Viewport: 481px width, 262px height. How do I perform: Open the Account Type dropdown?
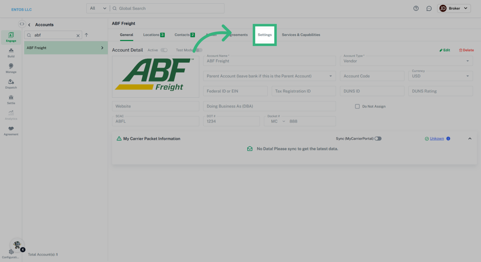click(406, 61)
